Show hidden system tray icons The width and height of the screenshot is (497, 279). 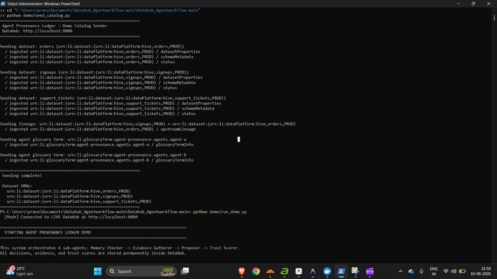tap(401, 272)
